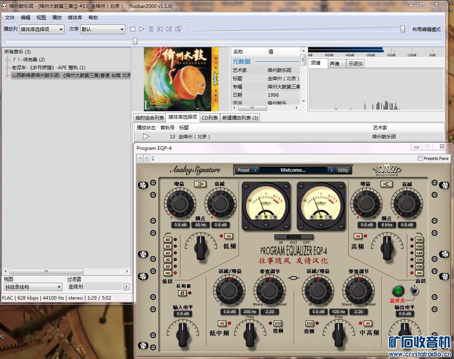The height and width of the screenshot is (359, 454).
Task: Click the 过滤器 filter input field
Action: pos(95,287)
